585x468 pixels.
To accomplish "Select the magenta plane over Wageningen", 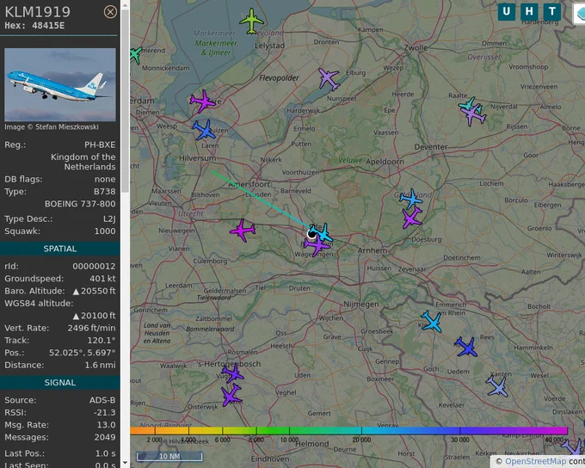I will pos(317,245).
